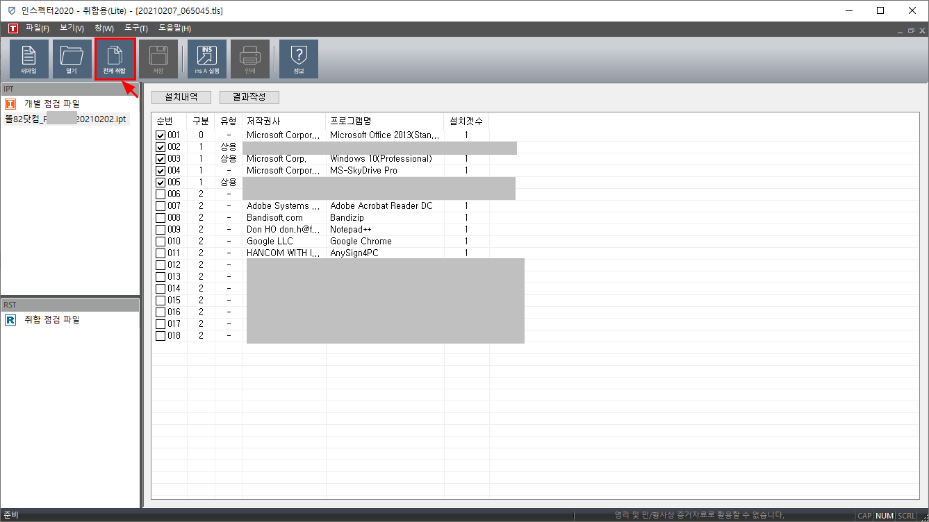Check the checkbox for row 010 Chrome

tap(161, 242)
